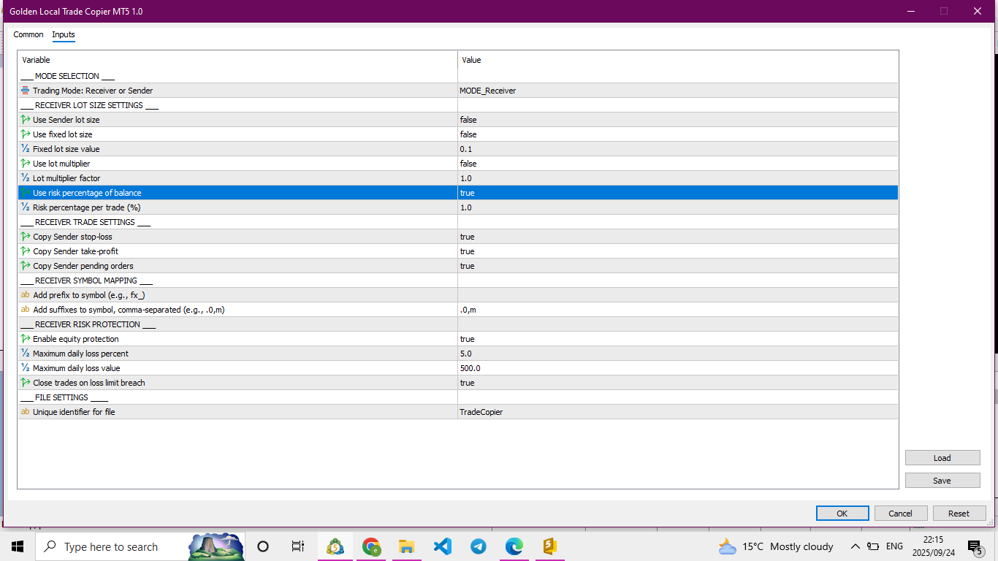This screenshot has width=998, height=561.
Task: Click the icon beside Use lot multiplier
Action: [26, 164]
